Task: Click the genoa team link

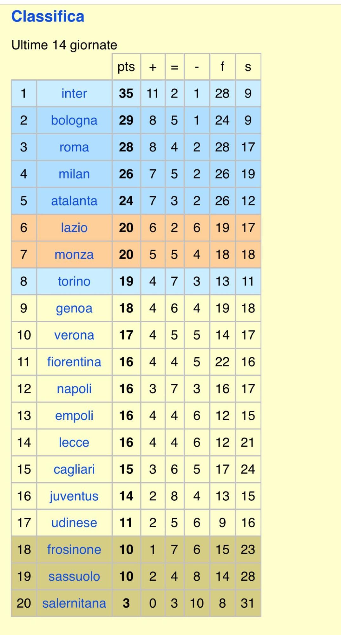Action: 74,308
